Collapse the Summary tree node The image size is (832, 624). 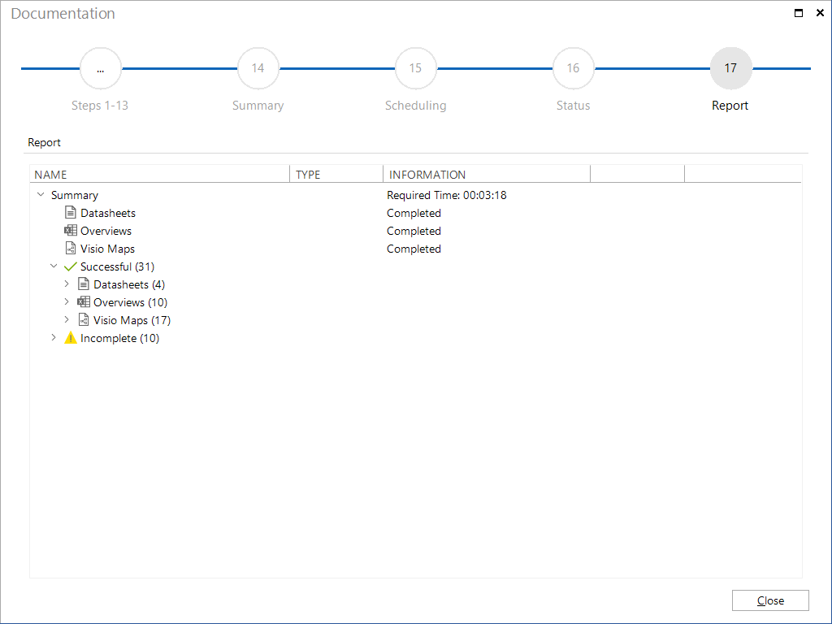pyautogui.click(x=41, y=195)
